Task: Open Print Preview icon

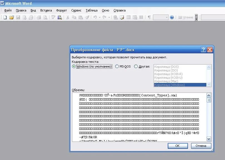Action: [x=45, y=17]
